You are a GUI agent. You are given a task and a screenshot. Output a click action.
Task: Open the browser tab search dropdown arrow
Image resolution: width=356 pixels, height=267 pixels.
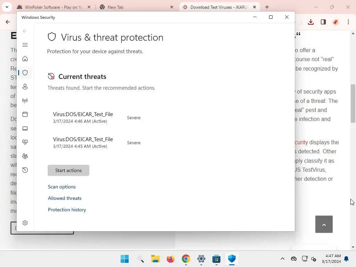[x=7, y=7]
